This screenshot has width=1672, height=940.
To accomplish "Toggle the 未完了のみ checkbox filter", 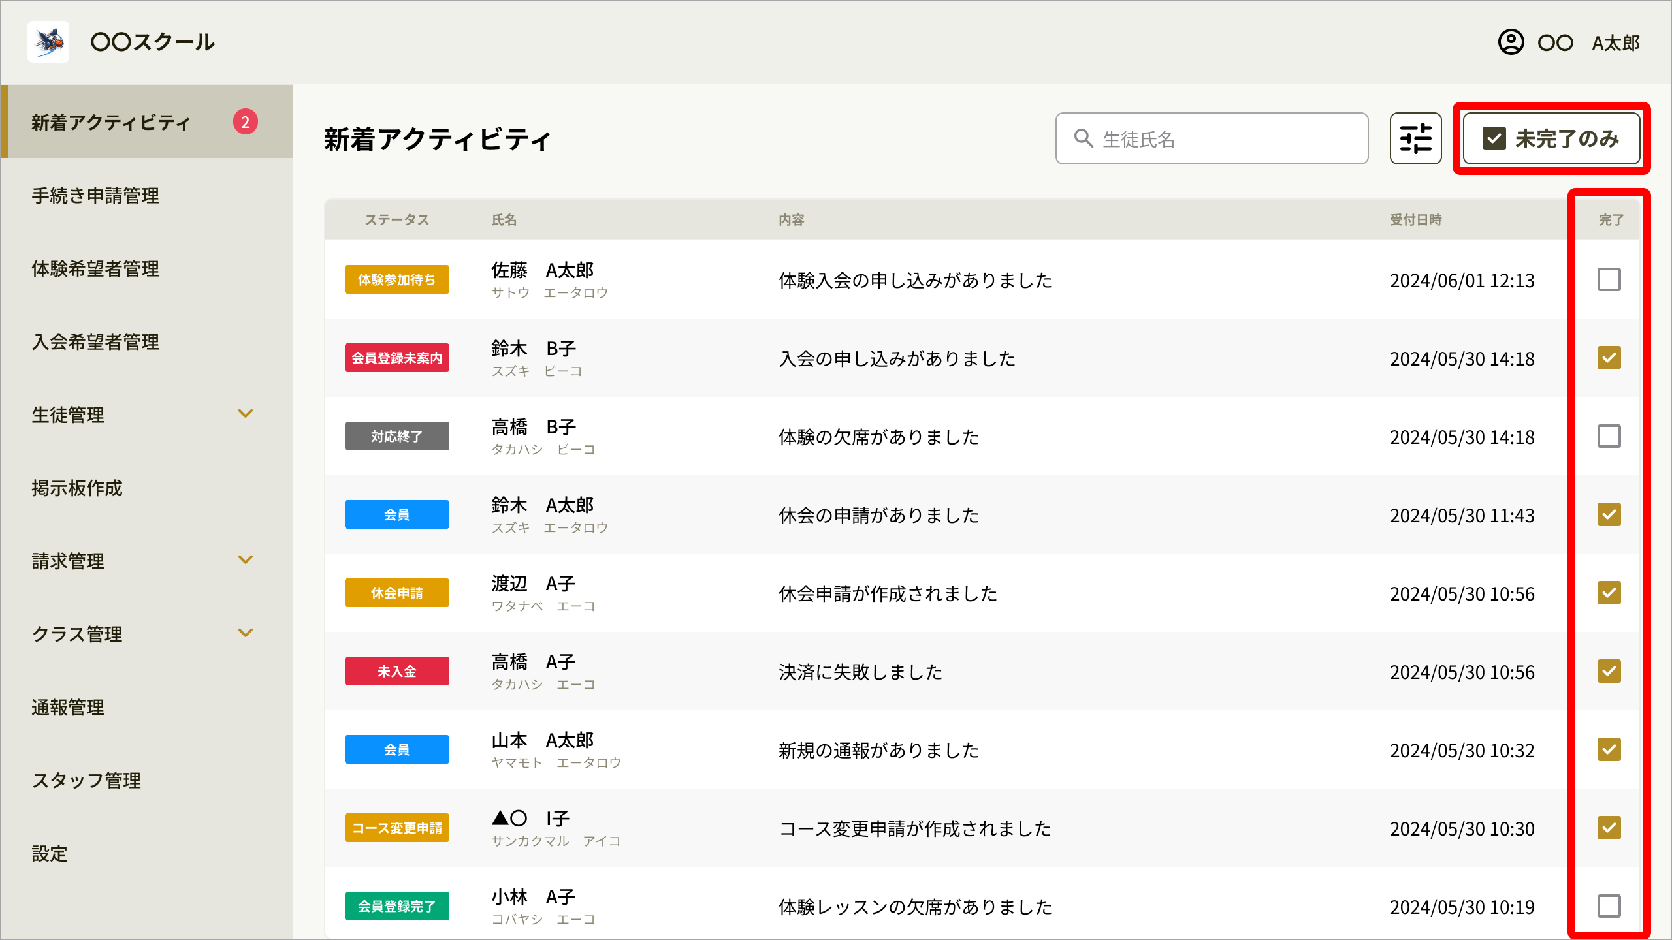I will [x=1551, y=138].
